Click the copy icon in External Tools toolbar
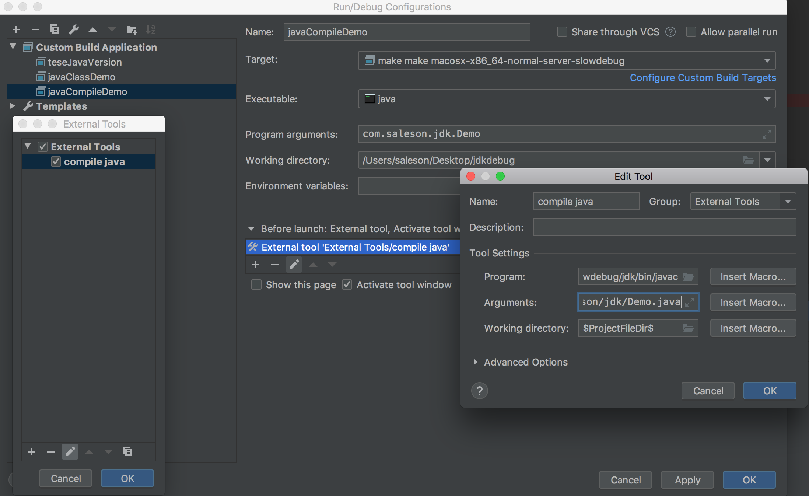The height and width of the screenshot is (496, 809). (x=127, y=451)
